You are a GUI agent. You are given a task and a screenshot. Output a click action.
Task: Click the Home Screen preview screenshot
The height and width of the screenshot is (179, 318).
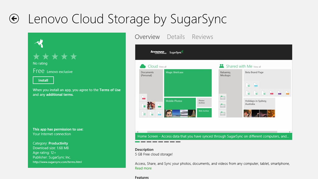[x=214, y=90]
